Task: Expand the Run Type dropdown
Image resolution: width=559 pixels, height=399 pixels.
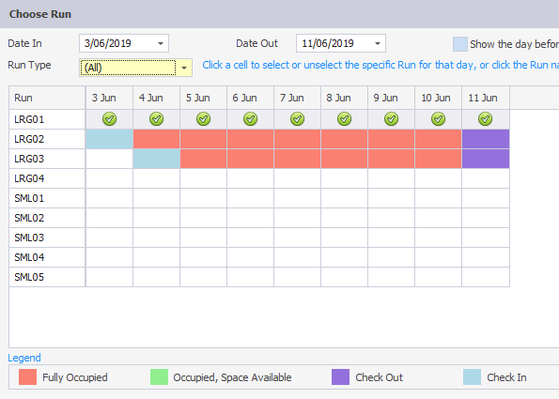Action: [184, 68]
